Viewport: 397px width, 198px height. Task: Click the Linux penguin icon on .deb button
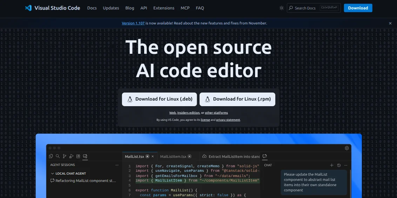[x=130, y=99]
